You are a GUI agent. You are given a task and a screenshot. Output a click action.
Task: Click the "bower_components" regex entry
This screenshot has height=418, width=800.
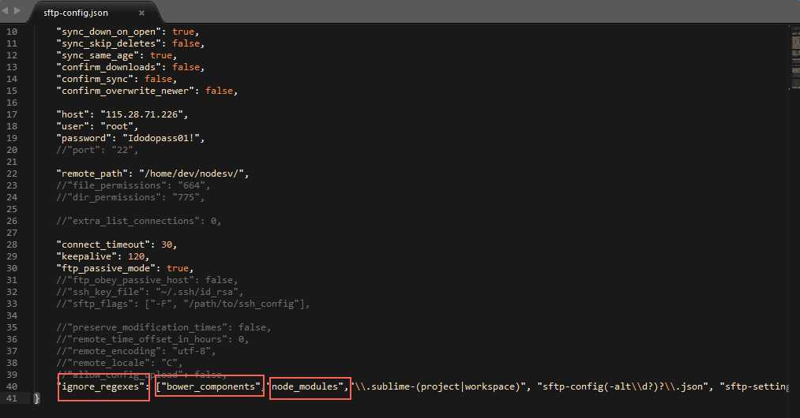click(x=211, y=386)
